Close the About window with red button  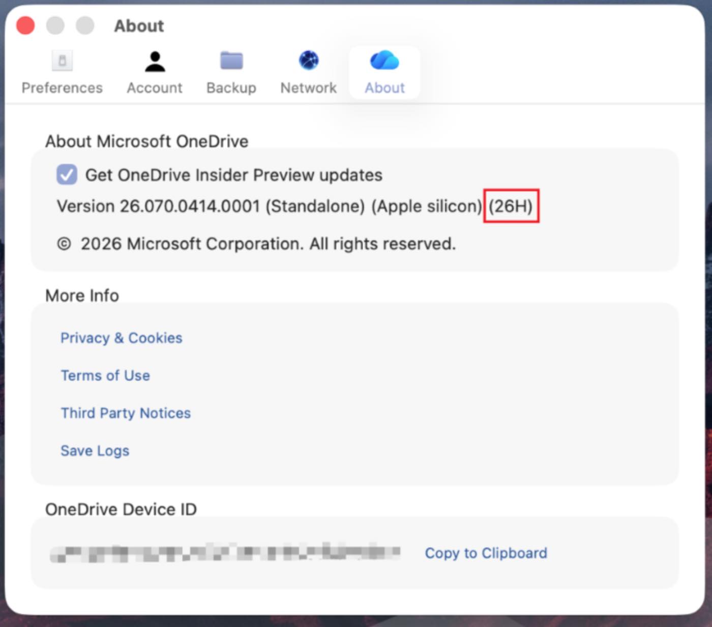[25, 25]
